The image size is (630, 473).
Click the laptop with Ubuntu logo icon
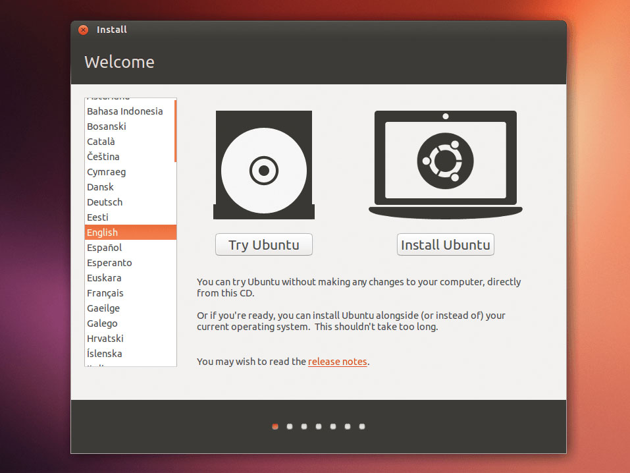445,165
